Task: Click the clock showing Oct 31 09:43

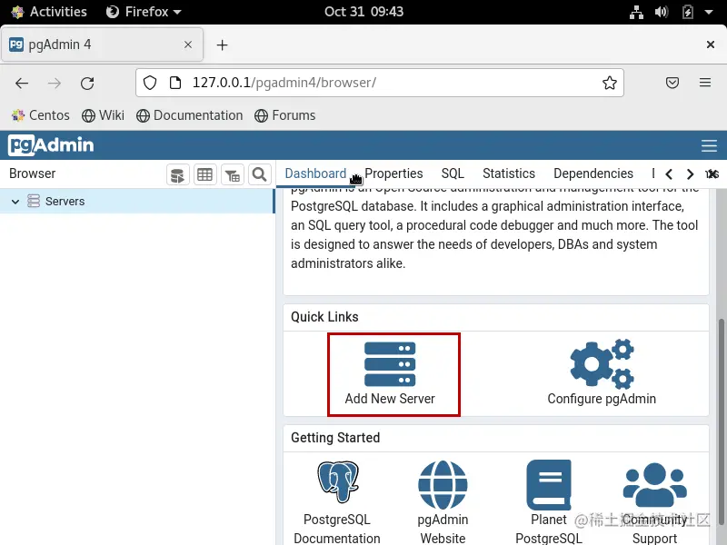Action: tap(363, 12)
